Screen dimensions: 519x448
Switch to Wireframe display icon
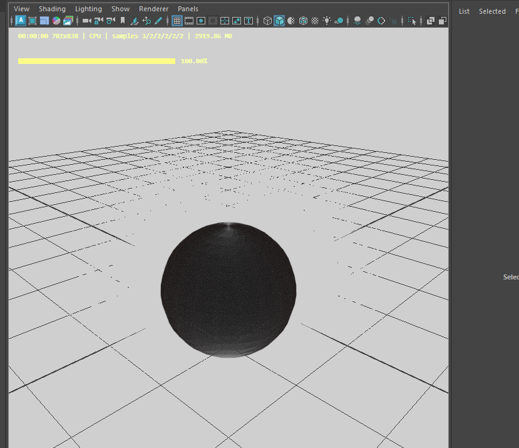pyautogui.click(x=267, y=21)
